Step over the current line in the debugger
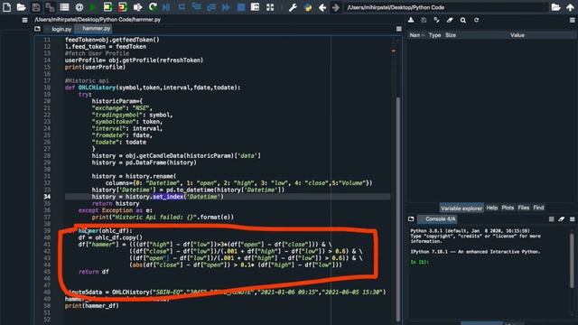This screenshot has width=578, height=325. pos(182,7)
